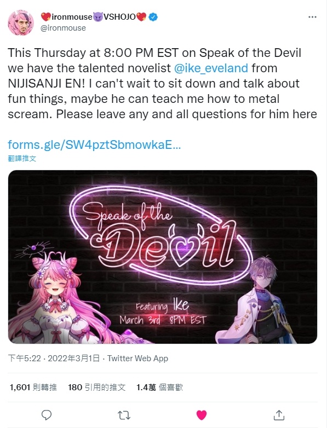Click the Twitter Web App source label
This screenshot has height=428, width=327.
[x=137, y=358]
